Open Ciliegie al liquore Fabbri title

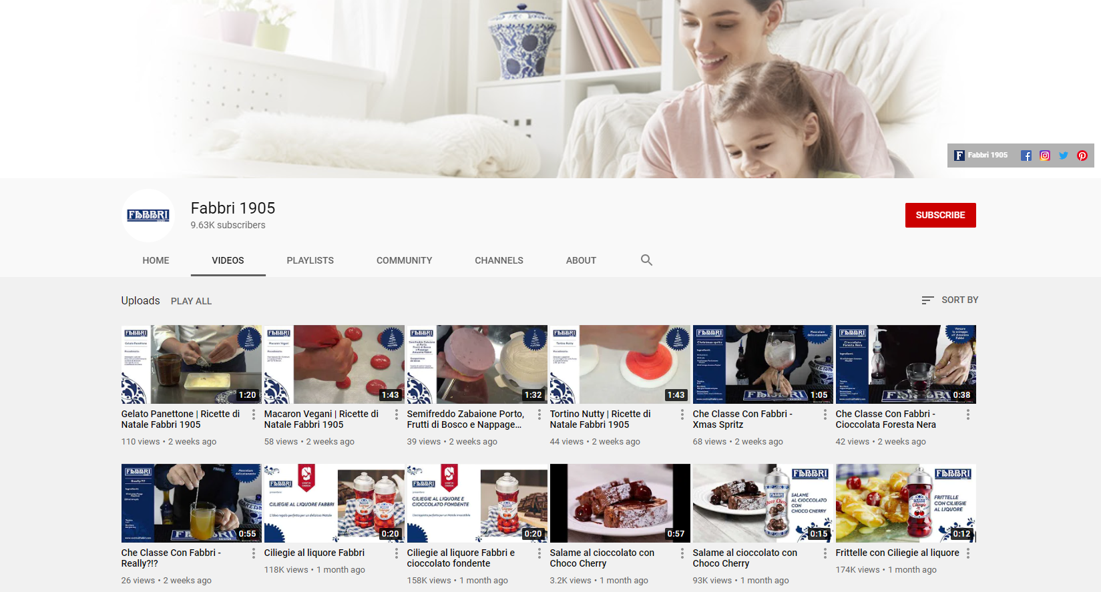click(x=314, y=553)
